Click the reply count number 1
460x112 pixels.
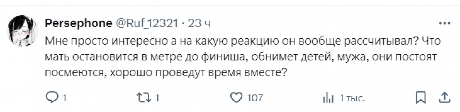65,98
